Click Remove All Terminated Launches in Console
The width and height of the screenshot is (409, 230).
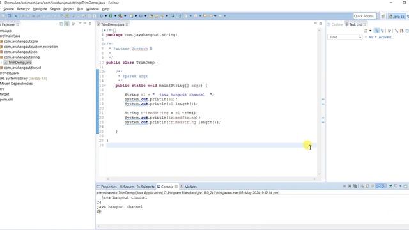point(355,186)
